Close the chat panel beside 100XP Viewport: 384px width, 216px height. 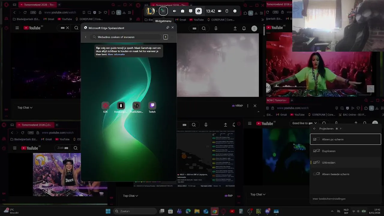pos(255,106)
